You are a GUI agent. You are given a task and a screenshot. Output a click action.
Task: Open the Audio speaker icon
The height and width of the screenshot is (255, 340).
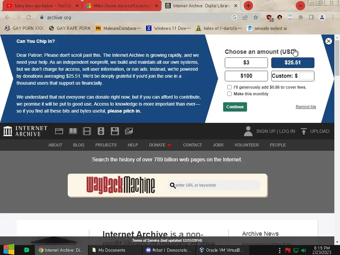coord(101,131)
